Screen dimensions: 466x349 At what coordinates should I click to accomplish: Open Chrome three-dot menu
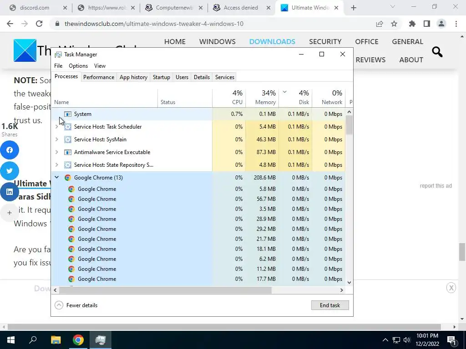pos(456,24)
